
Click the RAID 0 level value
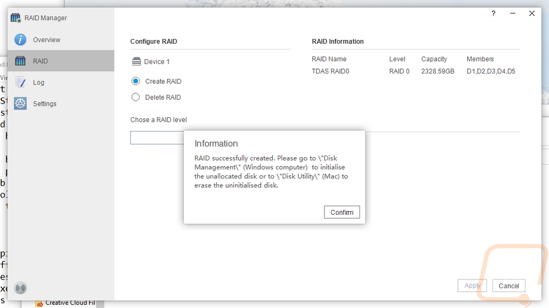pyautogui.click(x=399, y=71)
